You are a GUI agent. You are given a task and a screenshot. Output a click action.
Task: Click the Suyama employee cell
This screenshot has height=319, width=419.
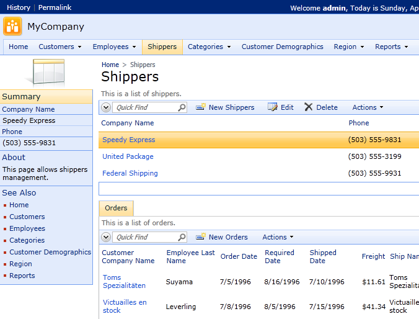tap(179, 282)
